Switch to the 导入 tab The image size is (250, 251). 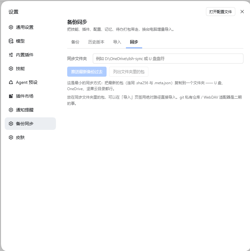[x=117, y=42]
